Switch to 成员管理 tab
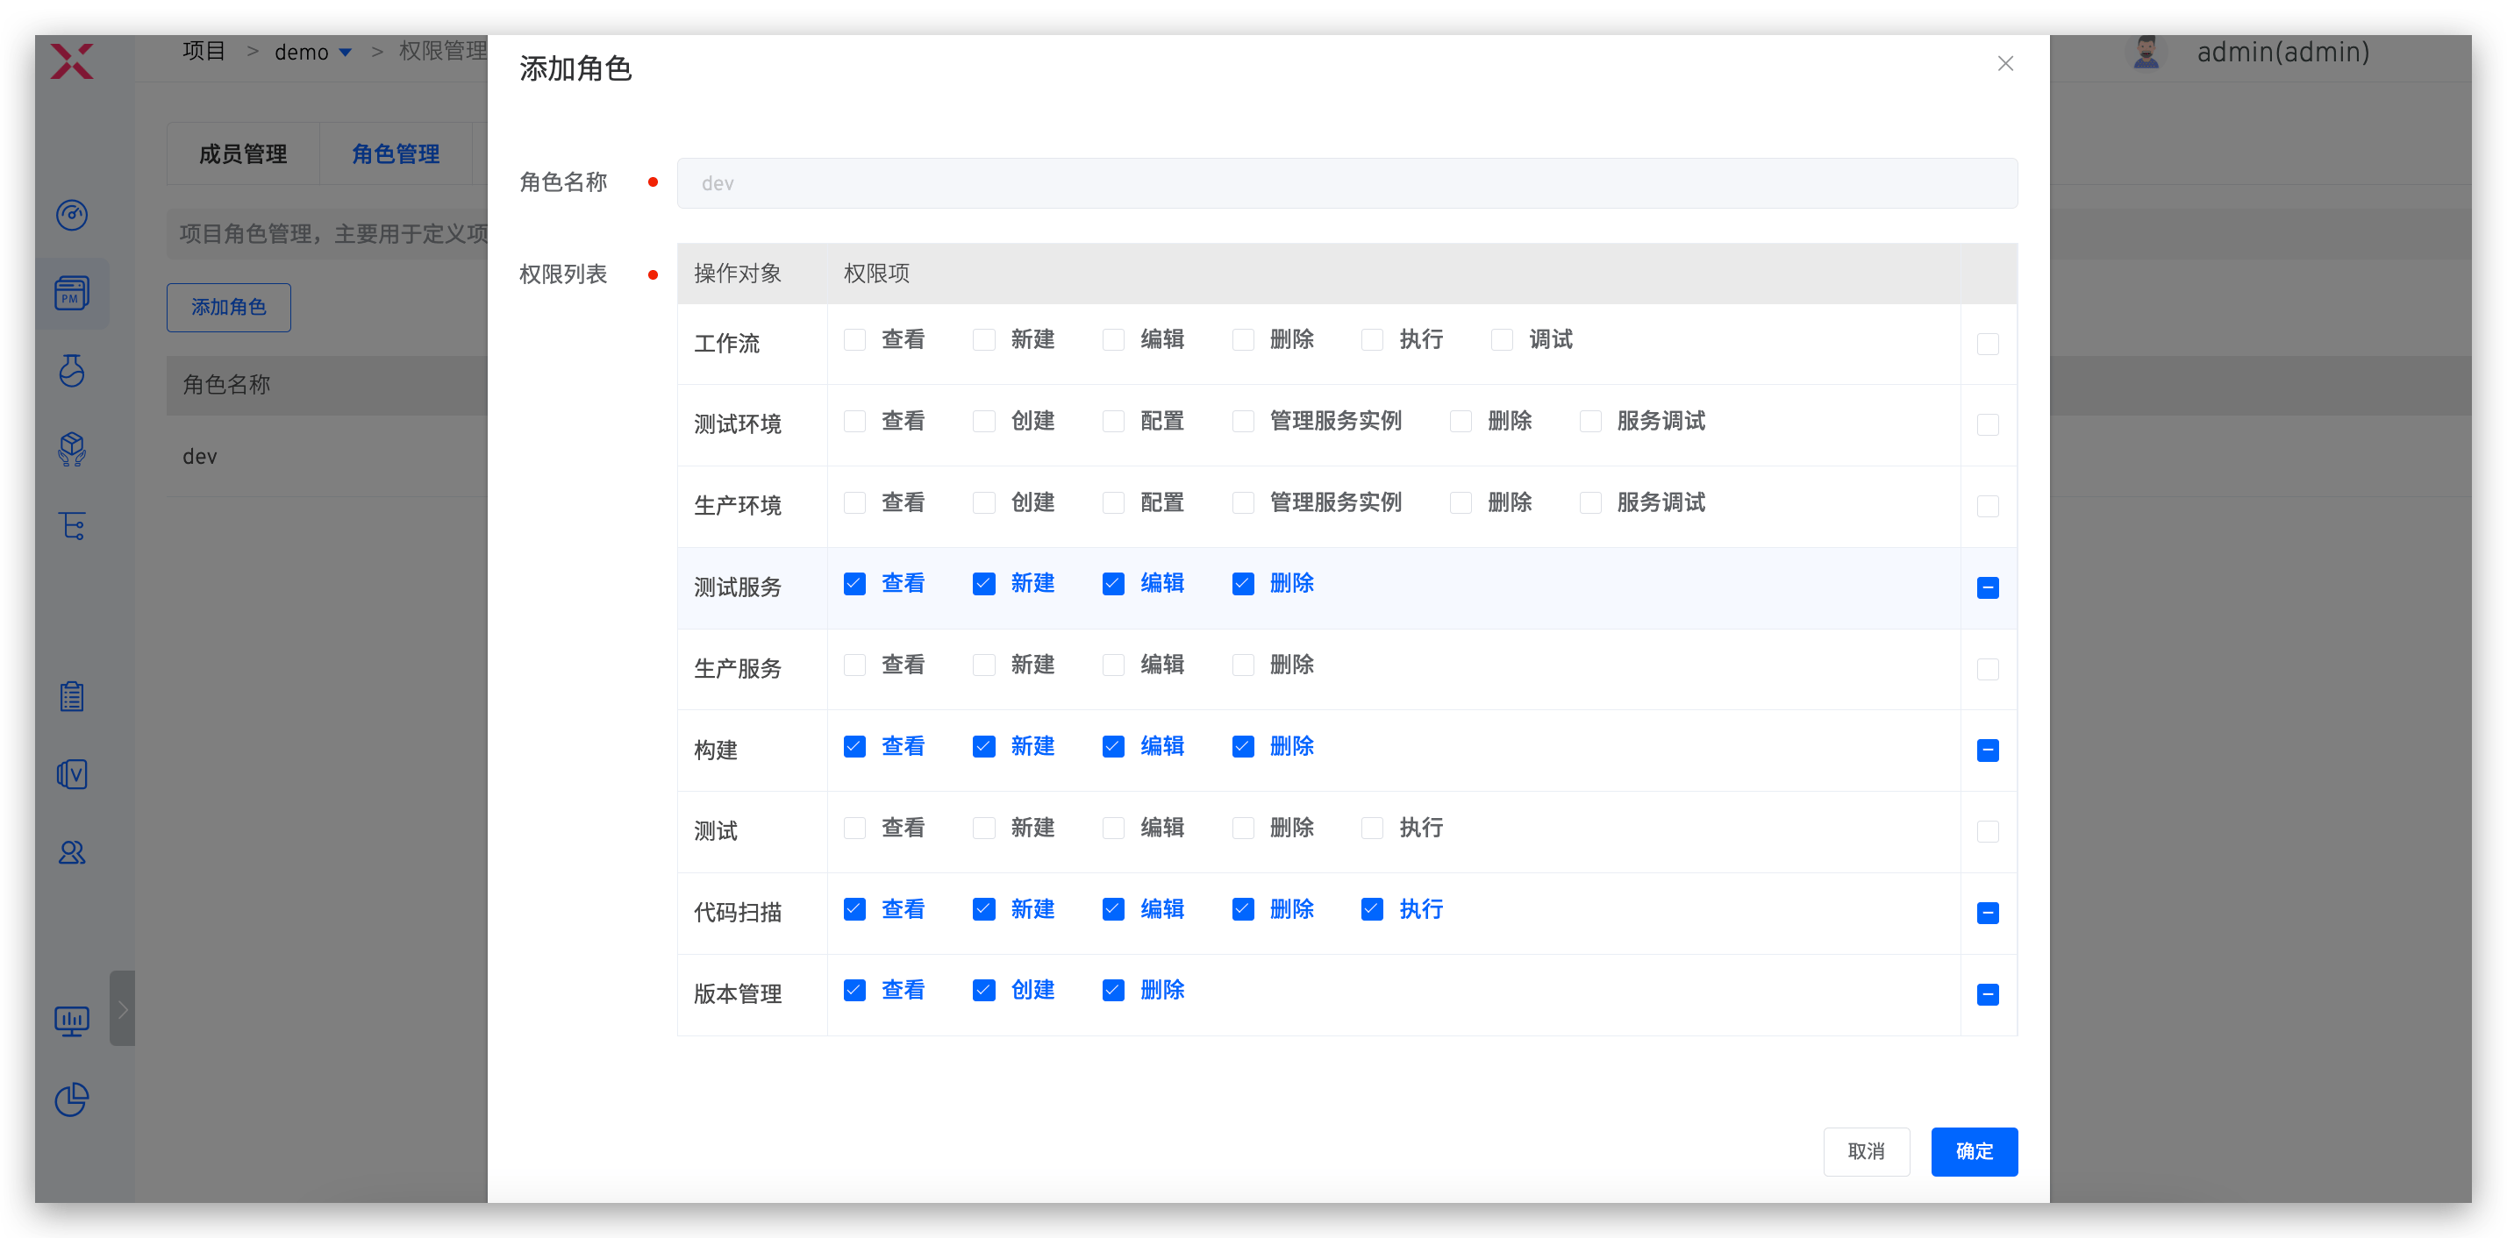The width and height of the screenshot is (2507, 1238). (x=243, y=153)
